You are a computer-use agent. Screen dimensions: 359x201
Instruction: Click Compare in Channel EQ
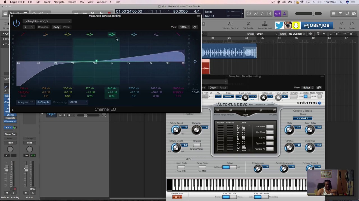[x=43, y=27]
